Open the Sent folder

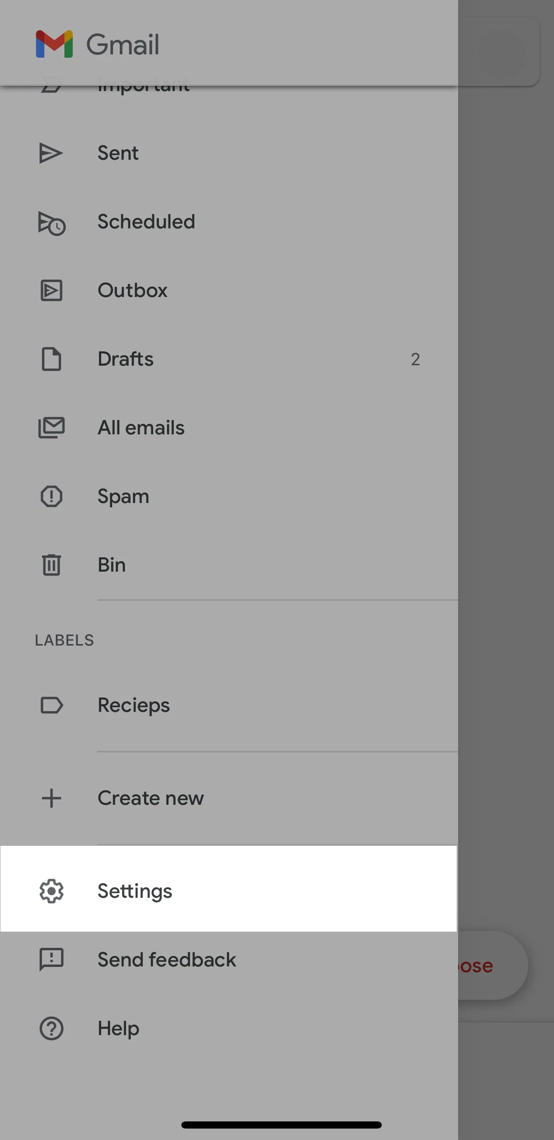point(229,153)
